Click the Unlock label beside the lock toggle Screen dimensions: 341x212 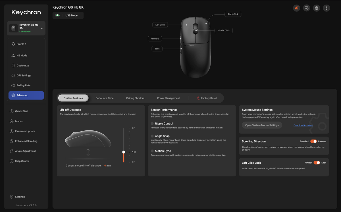pyautogui.click(x=309, y=163)
